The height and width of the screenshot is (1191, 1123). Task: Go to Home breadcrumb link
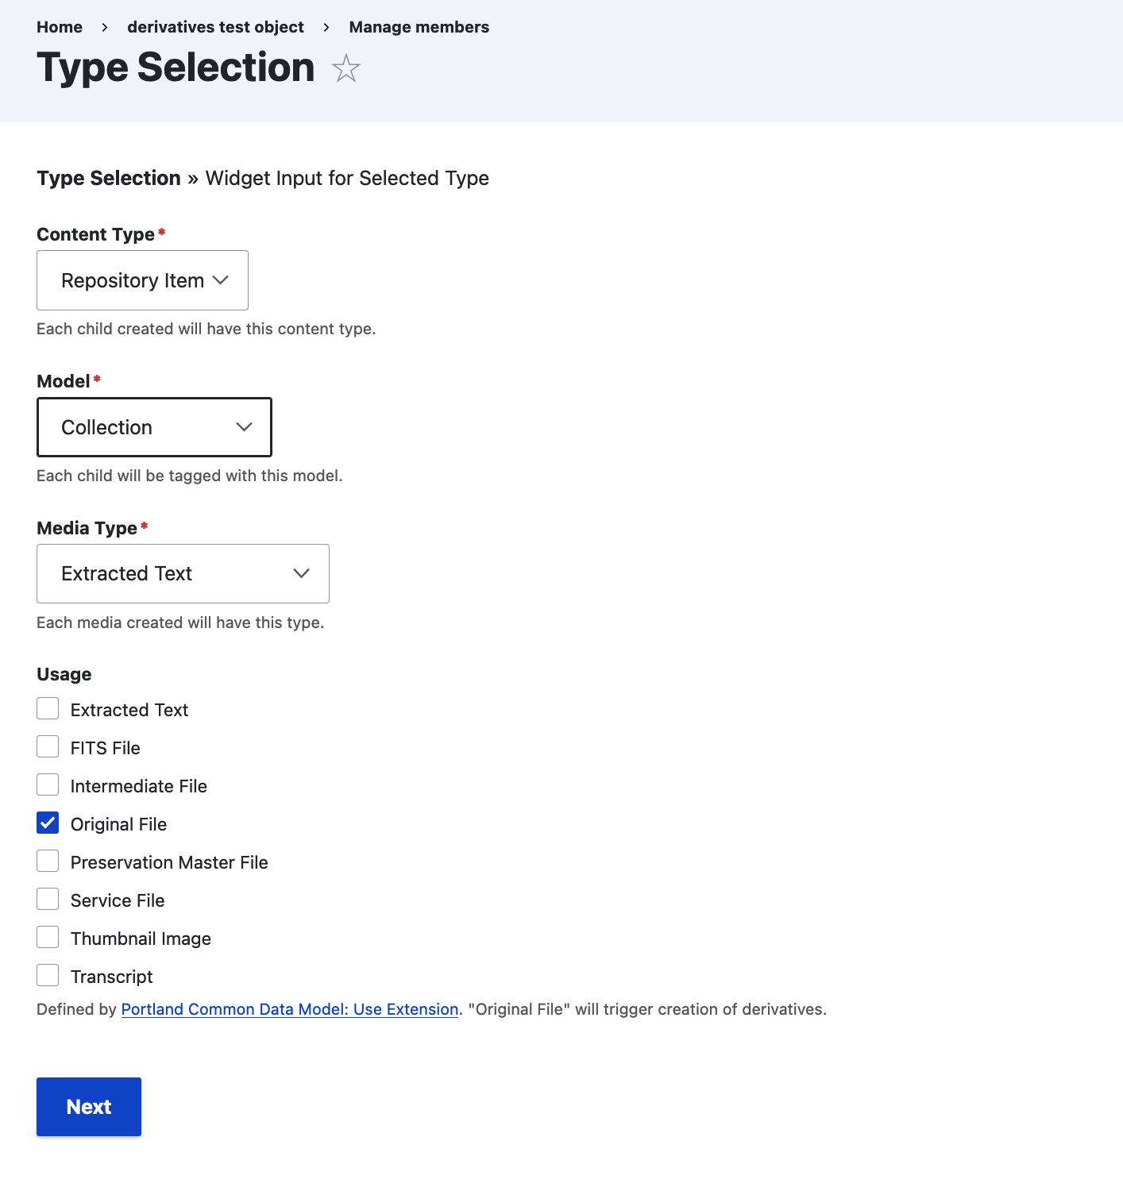pos(60,27)
